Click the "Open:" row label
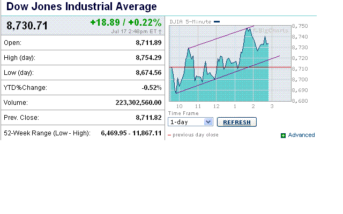 (13, 43)
